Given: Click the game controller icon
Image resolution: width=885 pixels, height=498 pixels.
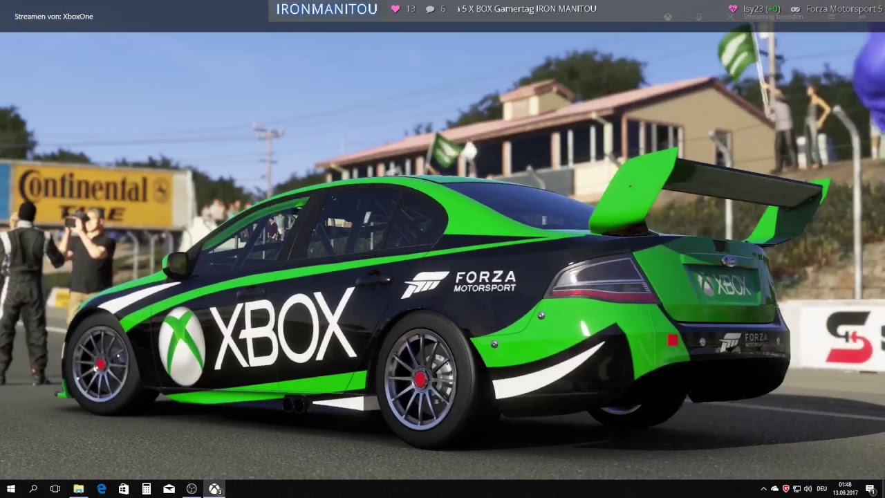Looking at the screenshot, I should (x=795, y=9).
